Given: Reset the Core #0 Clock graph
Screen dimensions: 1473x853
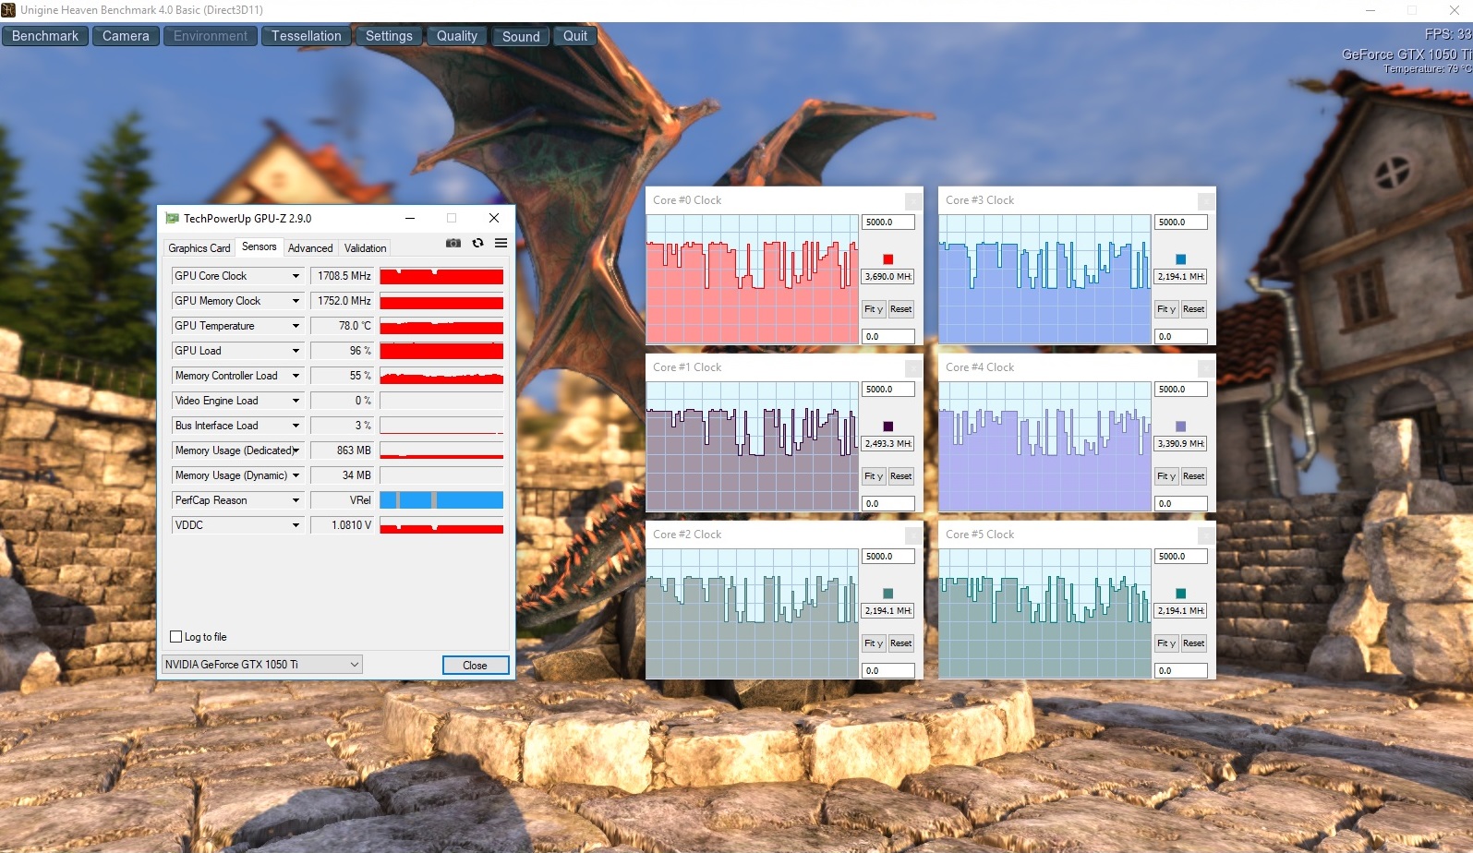Looking at the screenshot, I should 901,309.
